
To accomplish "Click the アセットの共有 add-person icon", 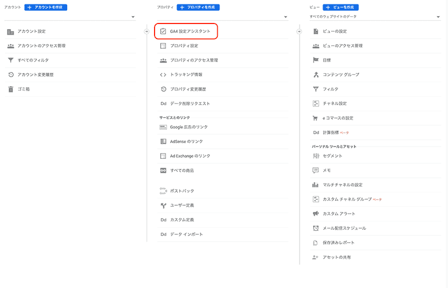I will (315, 257).
